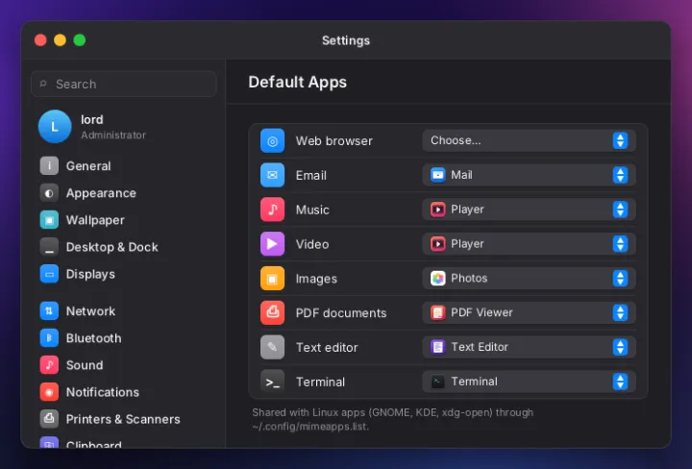Click the Sound sidebar icon
The height and width of the screenshot is (469, 692).
[x=49, y=365]
